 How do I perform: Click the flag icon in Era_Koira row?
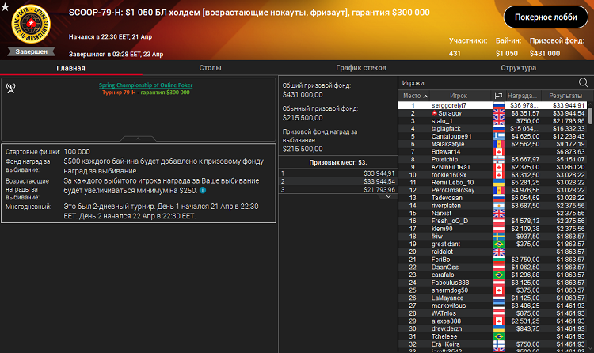(498, 344)
